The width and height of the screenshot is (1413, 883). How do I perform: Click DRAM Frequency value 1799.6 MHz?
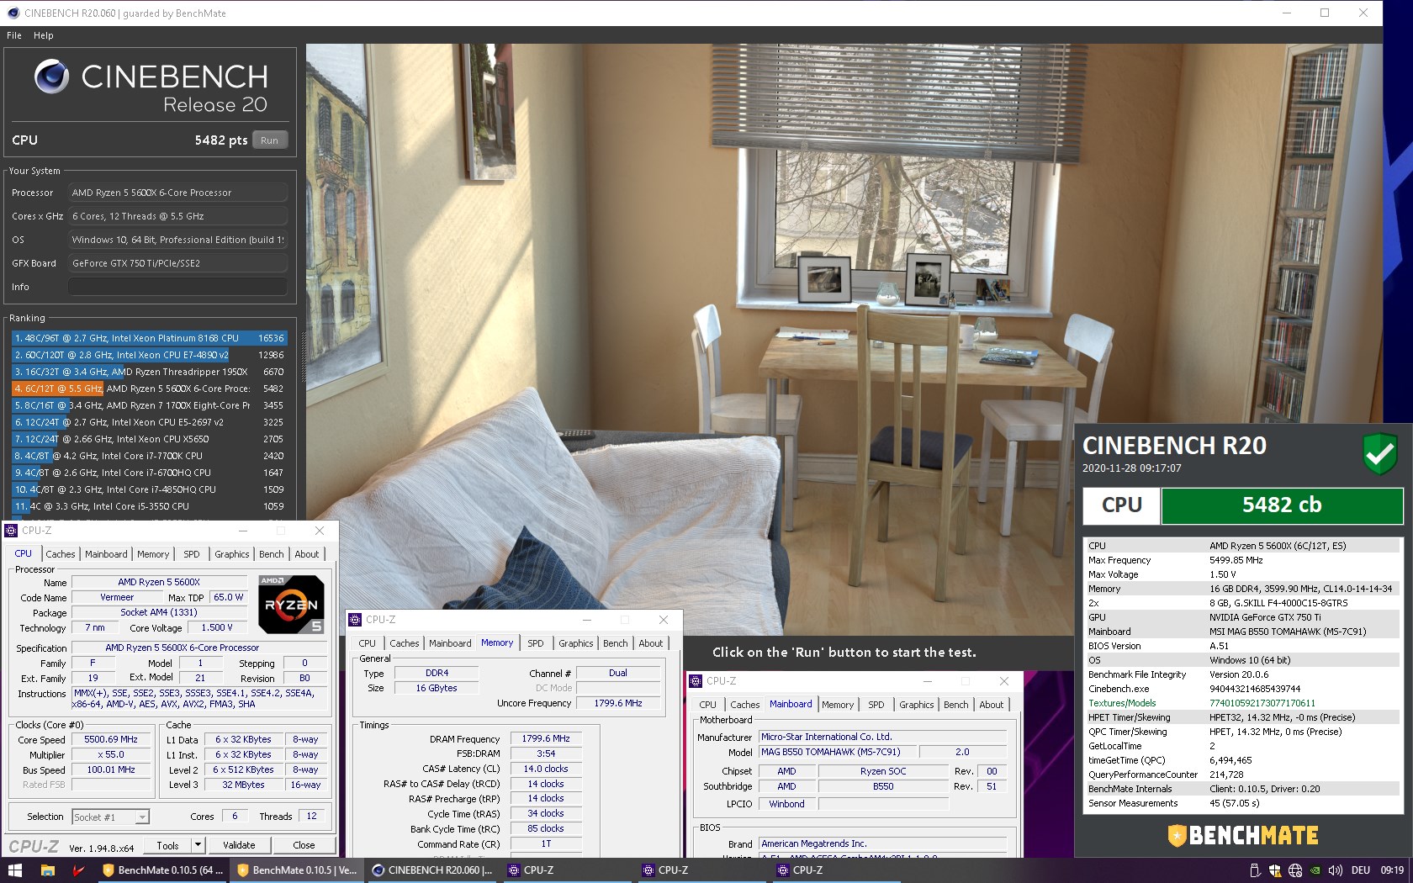coord(546,738)
